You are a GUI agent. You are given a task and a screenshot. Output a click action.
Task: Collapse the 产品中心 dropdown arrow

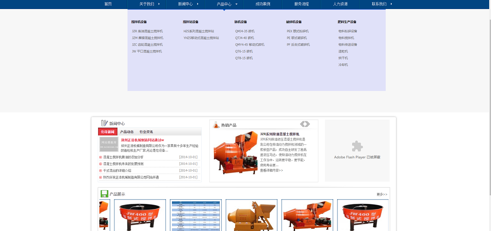click(236, 4)
